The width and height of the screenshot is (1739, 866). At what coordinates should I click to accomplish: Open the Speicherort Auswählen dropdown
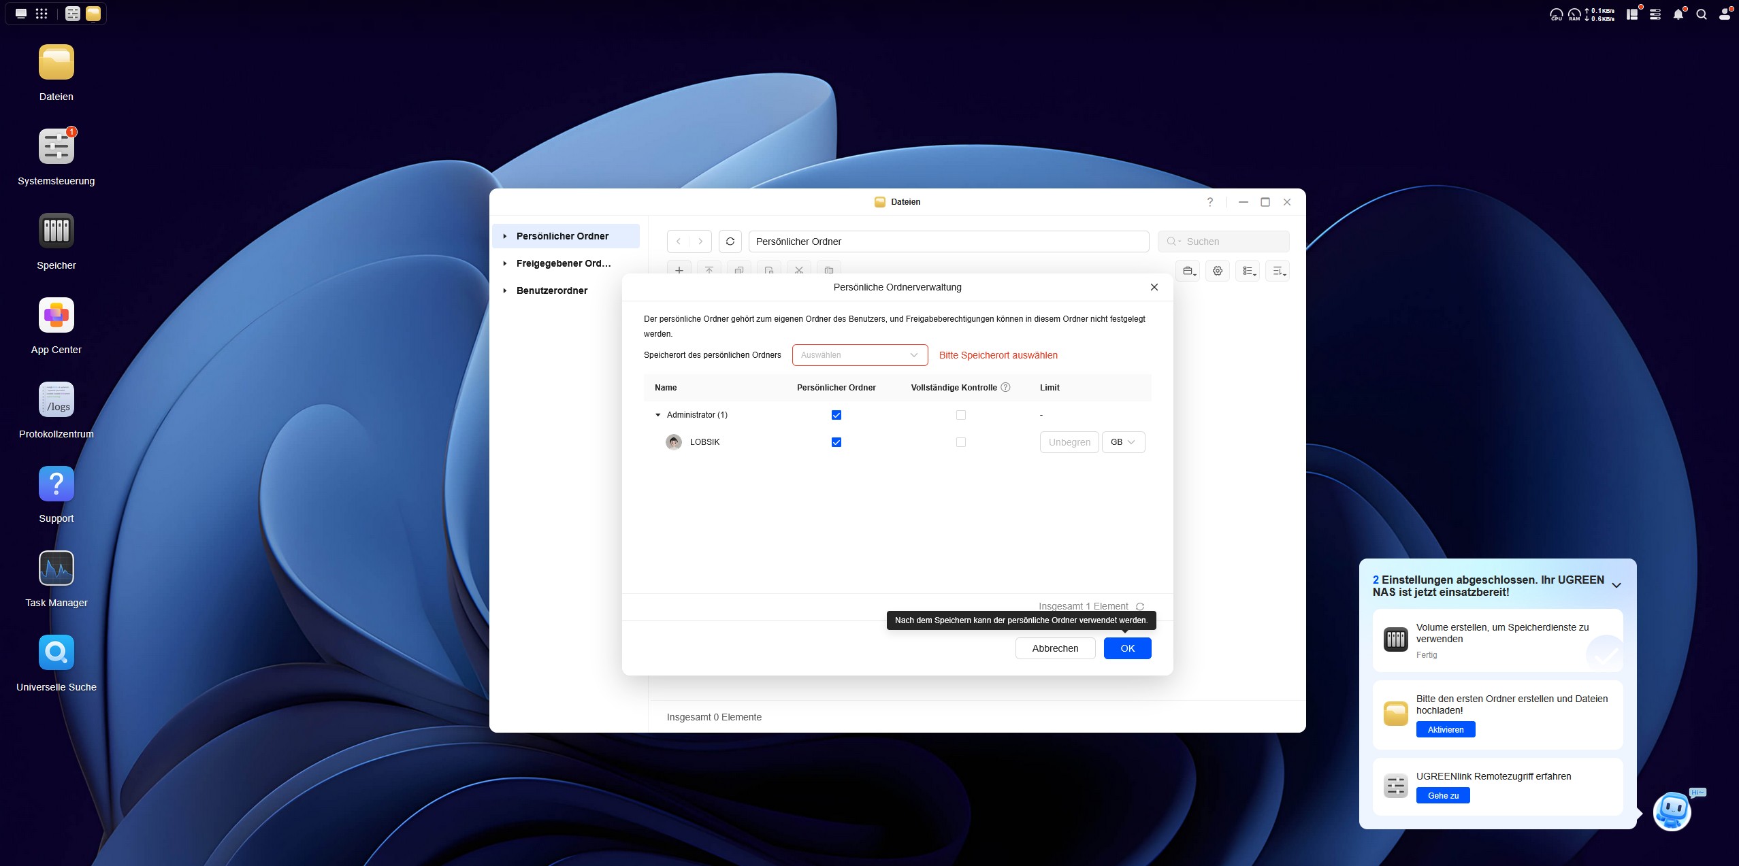[x=859, y=355]
